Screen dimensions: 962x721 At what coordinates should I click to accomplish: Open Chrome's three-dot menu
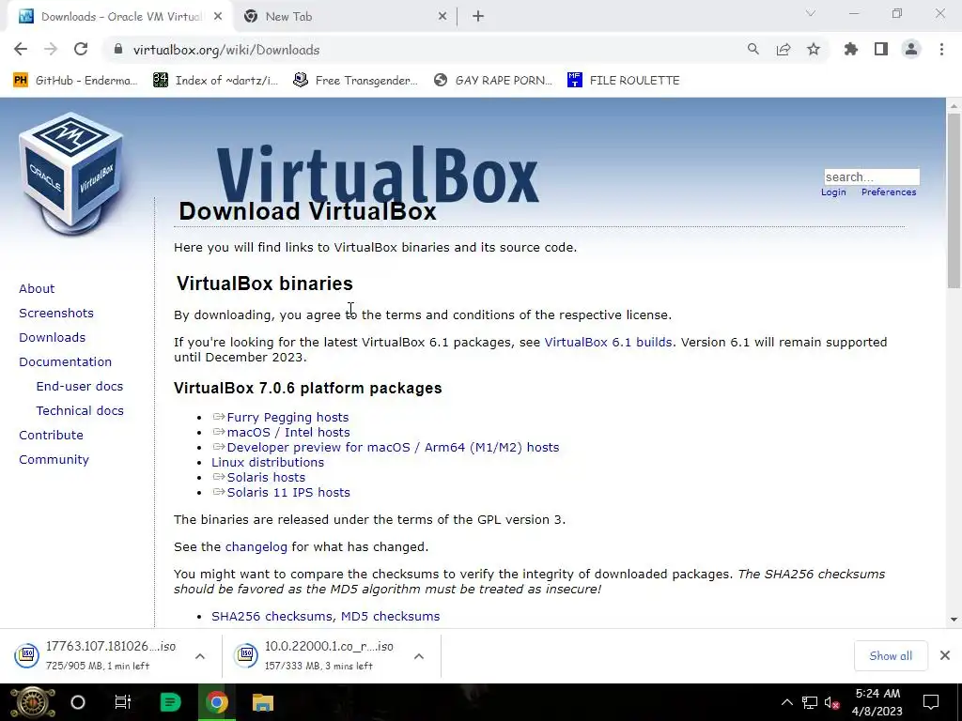(x=941, y=50)
